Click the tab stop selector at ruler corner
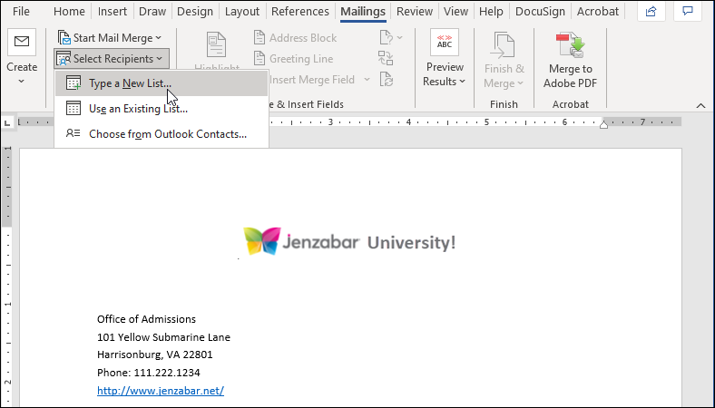This screenshot has width=715, height=408. [x=8, y=121]
